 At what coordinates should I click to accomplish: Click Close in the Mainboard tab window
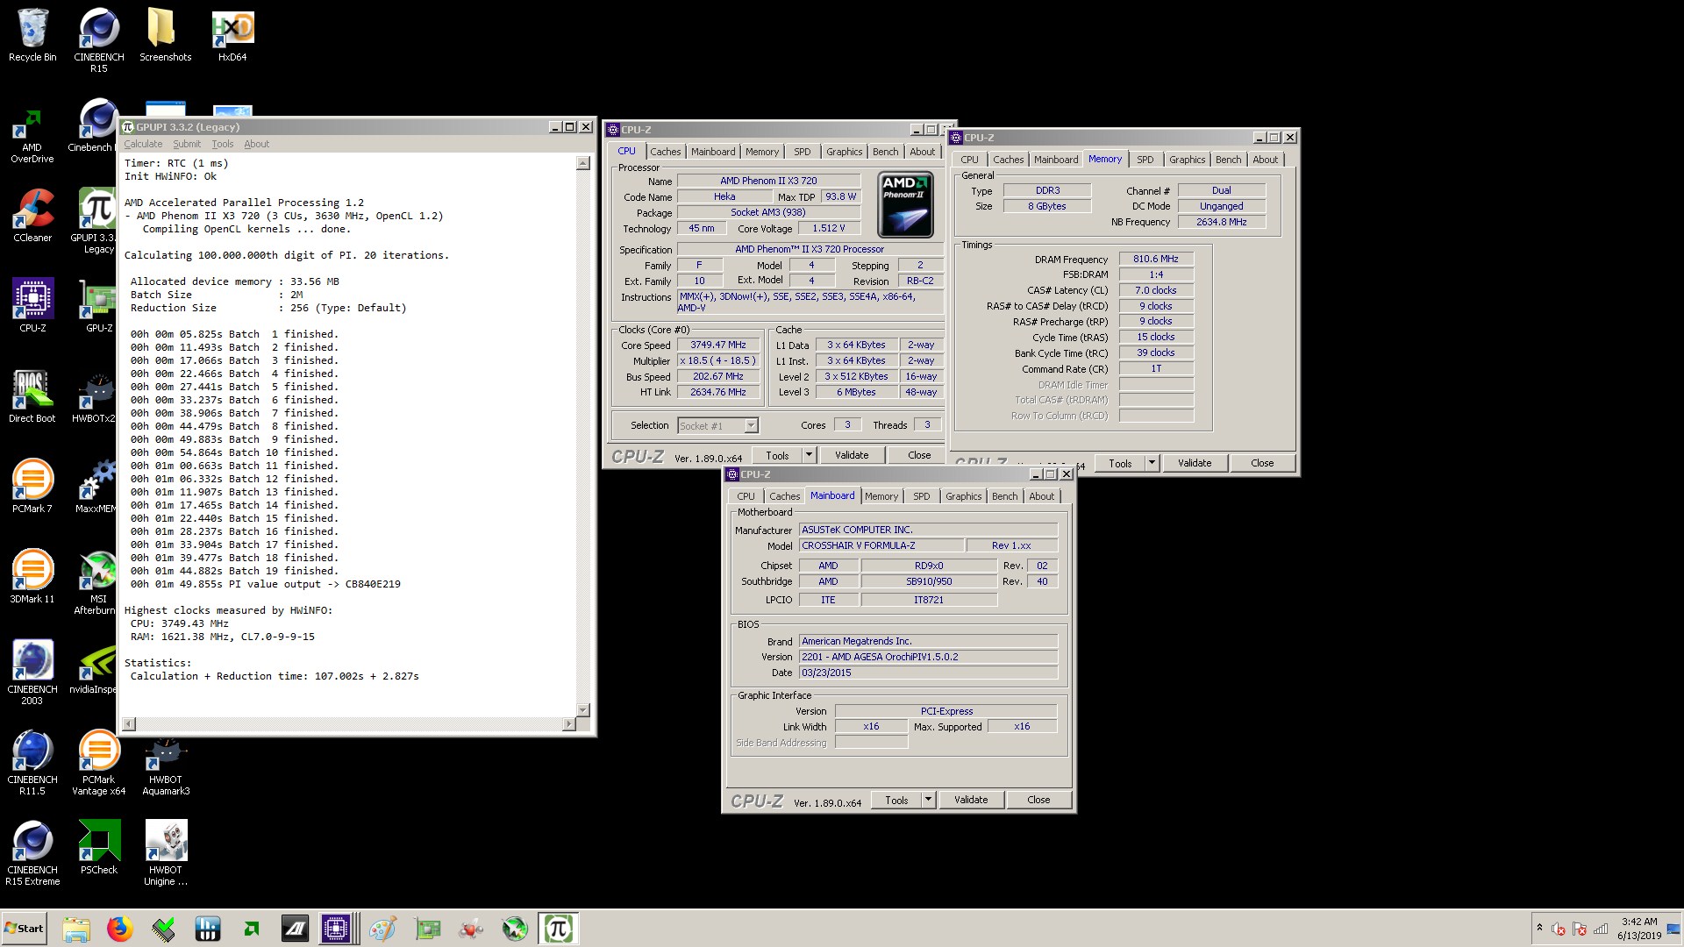[1038, 800]
